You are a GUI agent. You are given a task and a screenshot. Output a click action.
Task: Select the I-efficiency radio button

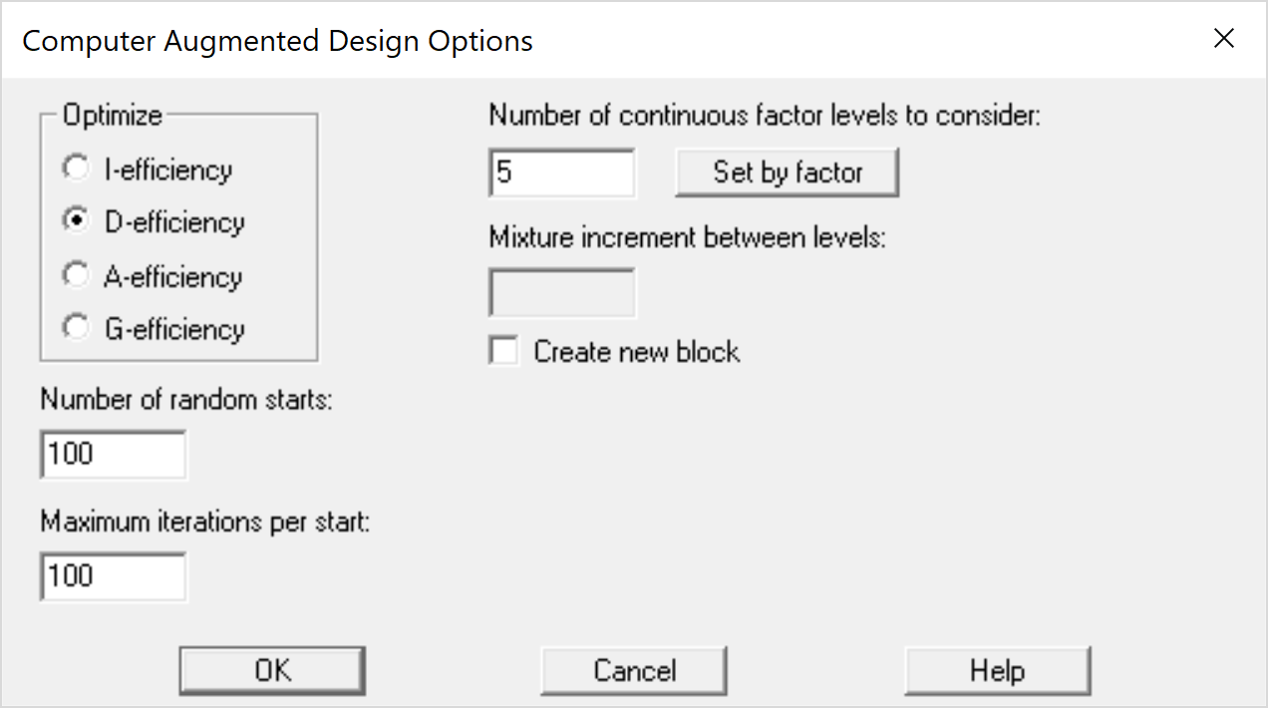click(76, 170)
